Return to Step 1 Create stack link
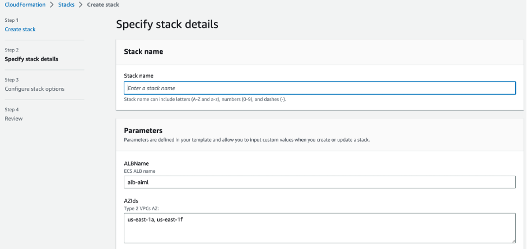This screenshot has width=527, height=249. [20, 29]
